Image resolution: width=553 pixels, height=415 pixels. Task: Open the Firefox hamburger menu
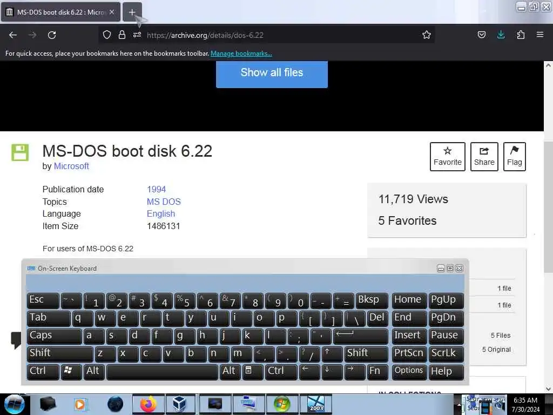coord(539,35)
